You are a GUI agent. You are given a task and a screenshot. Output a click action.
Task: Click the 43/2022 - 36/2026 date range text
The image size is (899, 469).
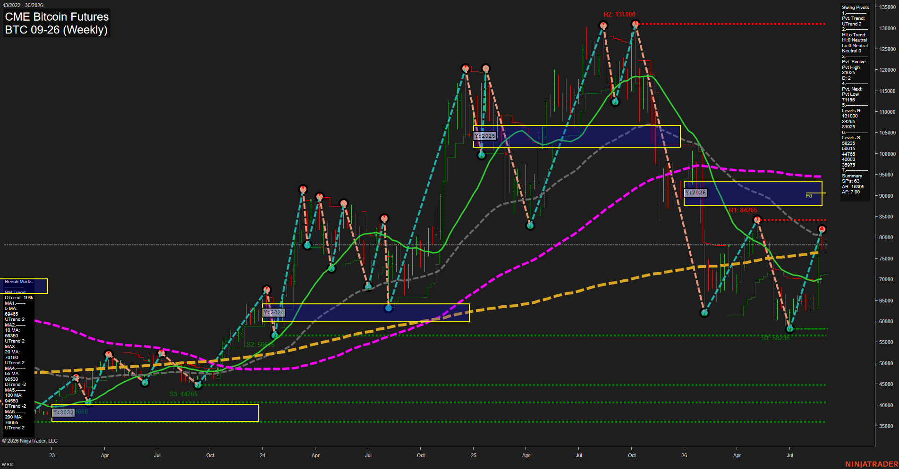point(23,5)
